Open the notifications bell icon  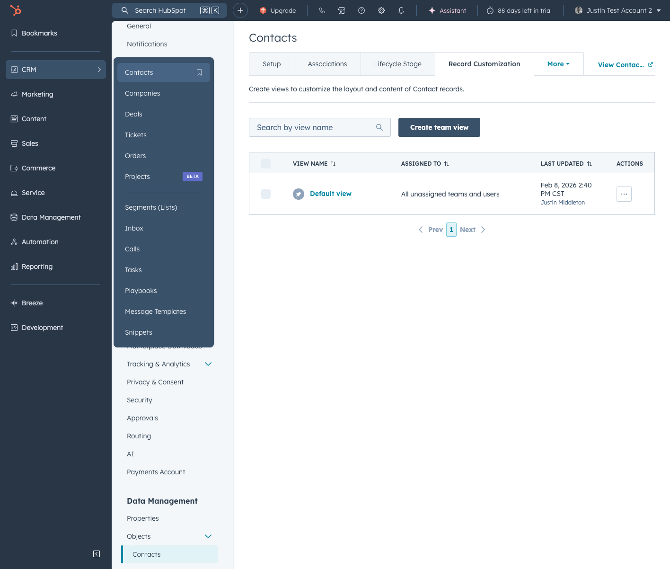point(401,10)
